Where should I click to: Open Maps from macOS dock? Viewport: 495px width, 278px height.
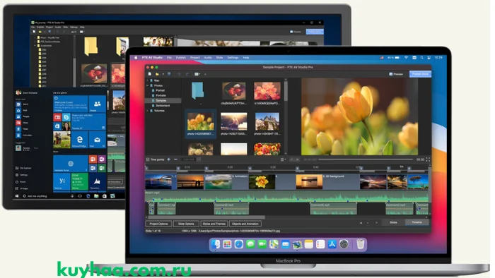pos(274,244)
